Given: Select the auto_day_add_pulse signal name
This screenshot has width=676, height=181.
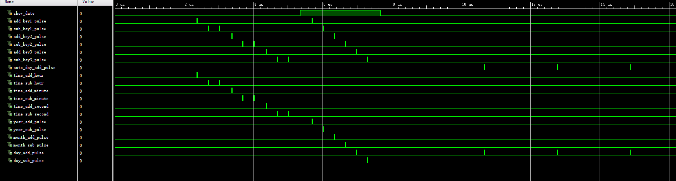Looking at the screenshot, I should click(x=34, y=67).
